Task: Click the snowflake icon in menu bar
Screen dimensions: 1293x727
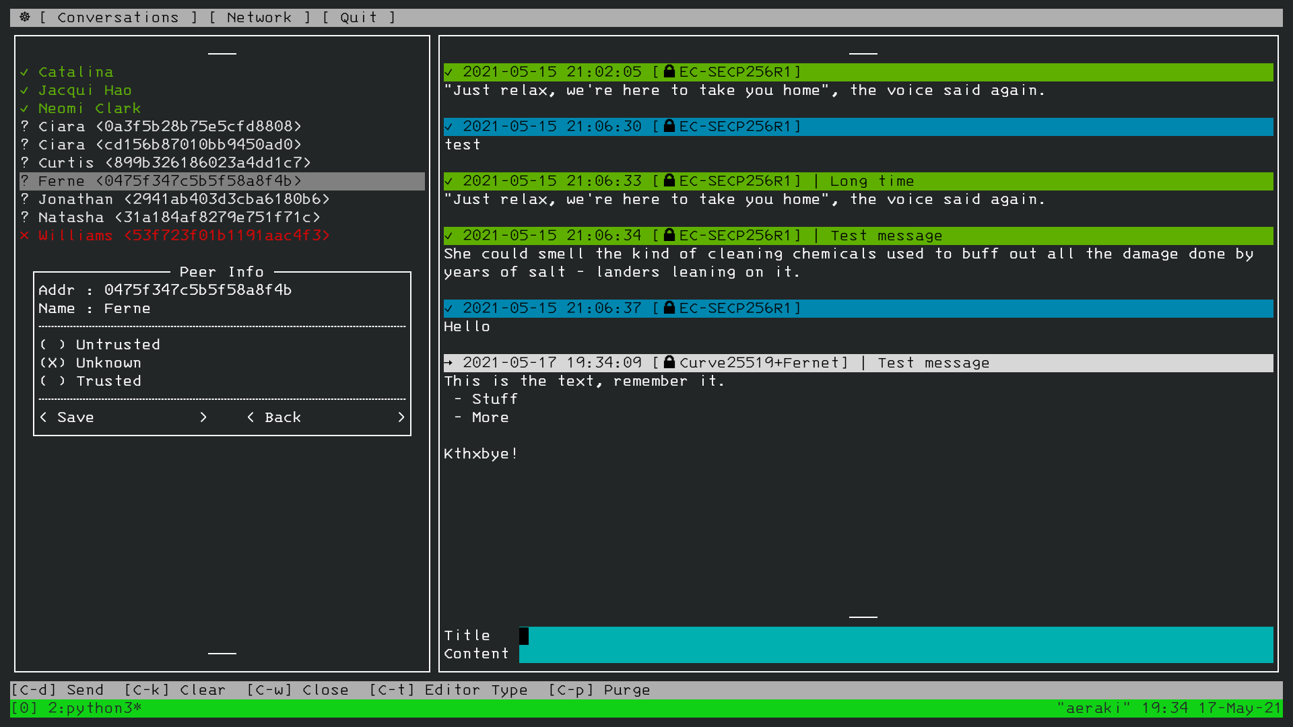Action: [25, 17]
